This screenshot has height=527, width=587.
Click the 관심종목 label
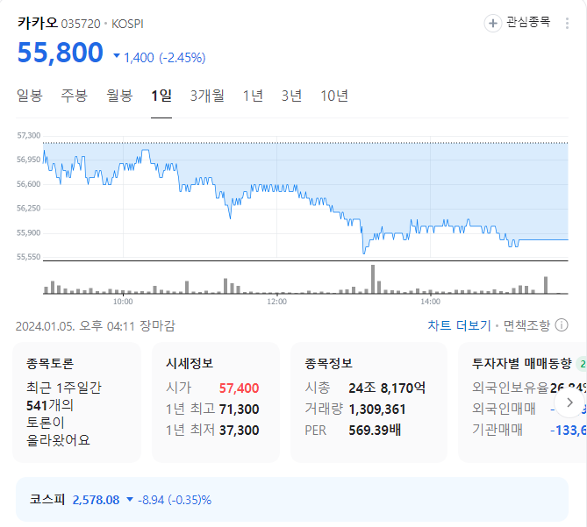tap(528, 23)
